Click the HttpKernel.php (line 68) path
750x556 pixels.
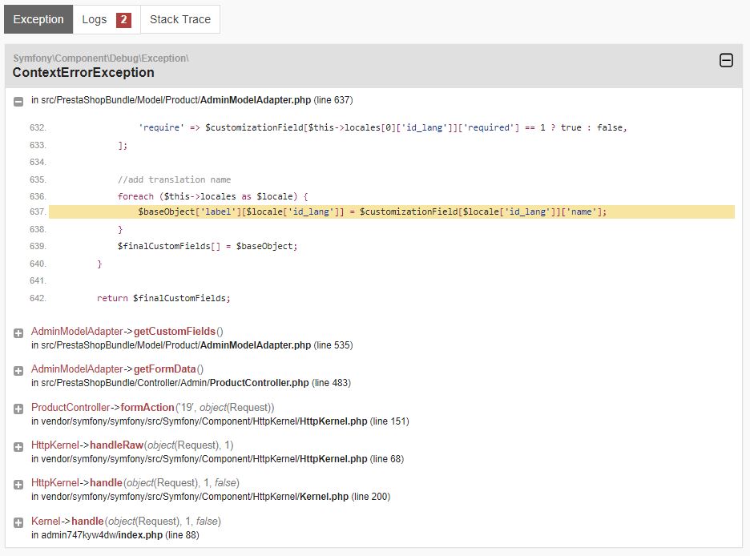218,459
